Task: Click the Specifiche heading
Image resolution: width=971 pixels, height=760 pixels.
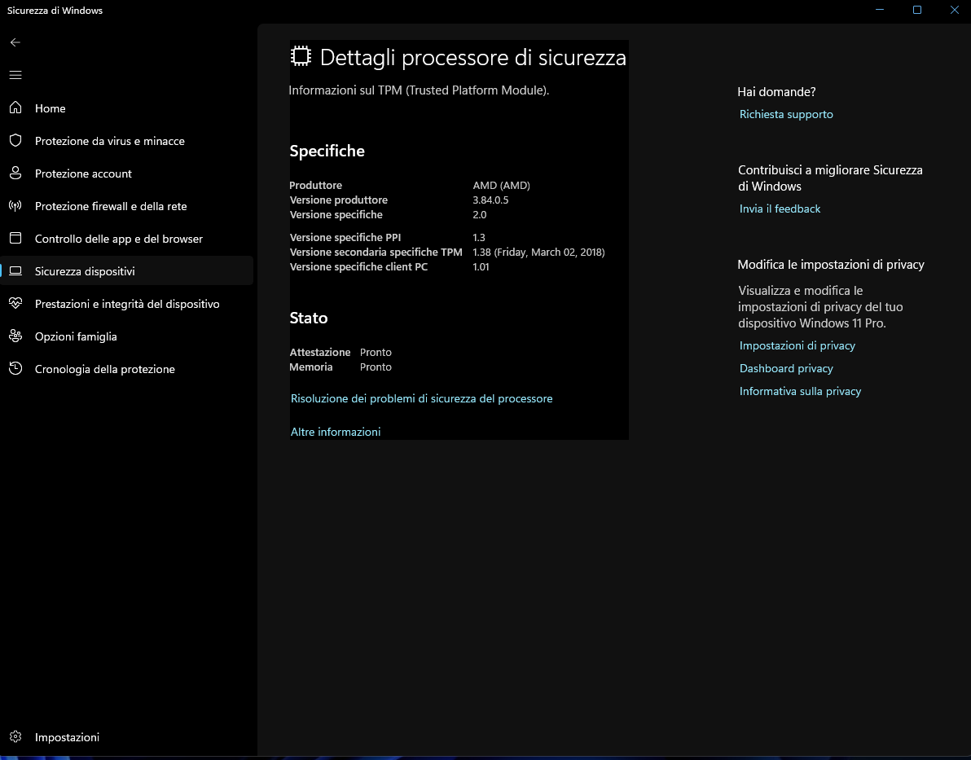Action: click(327, 152)
